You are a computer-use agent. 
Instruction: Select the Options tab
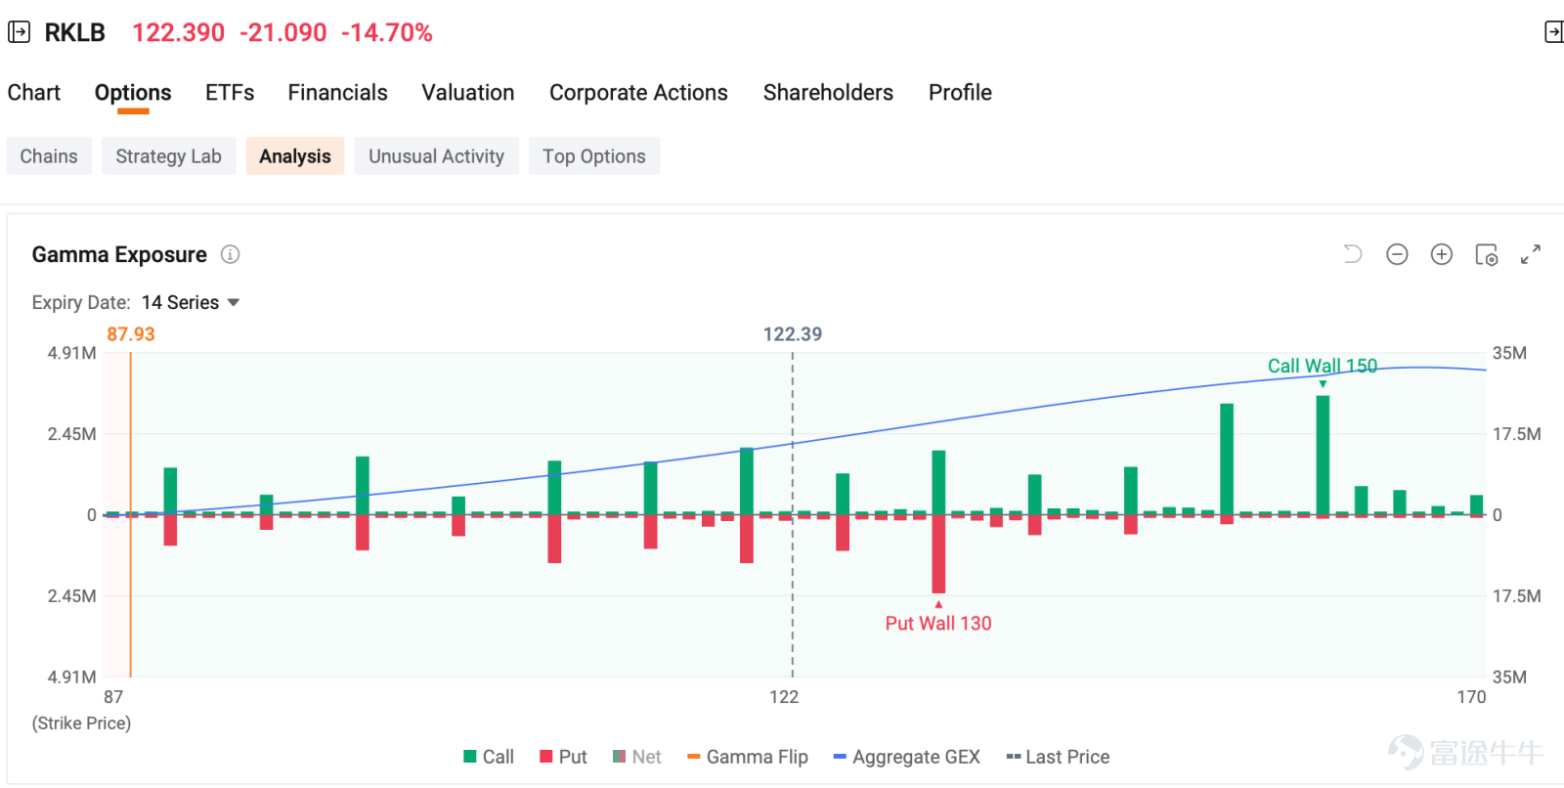133,93
